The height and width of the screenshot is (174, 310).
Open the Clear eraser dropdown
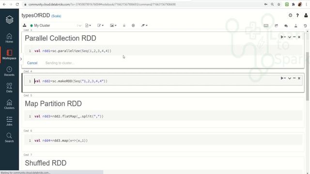coord(144,26)
